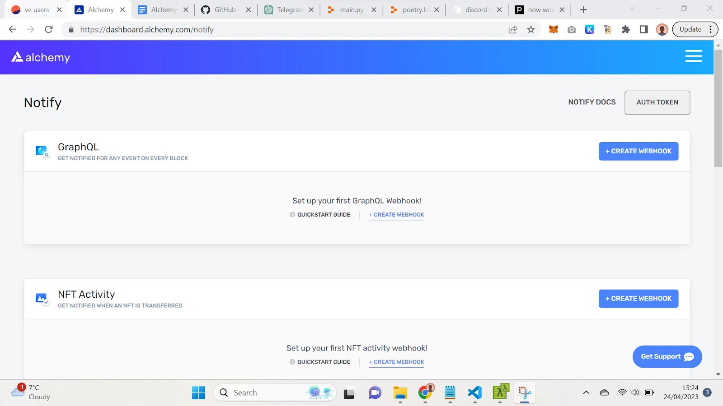Click the camera extension icon

point(572,29)
